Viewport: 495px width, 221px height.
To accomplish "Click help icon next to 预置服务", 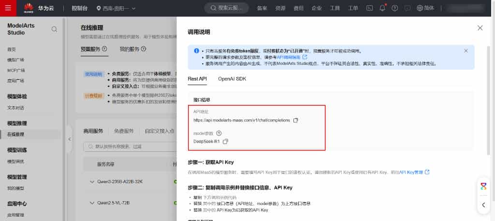I will click(x=104, y=49).
